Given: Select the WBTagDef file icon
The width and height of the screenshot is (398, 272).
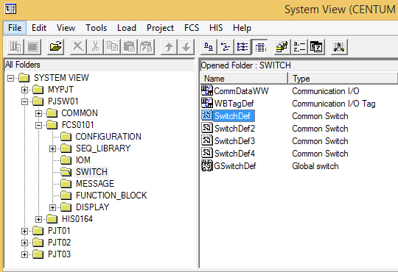Looking at the screenshot, I should coord(207,103).
